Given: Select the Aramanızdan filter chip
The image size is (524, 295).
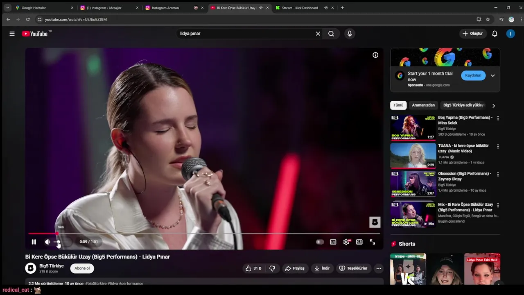Looking at the screenshot, I should coord(423,105).
